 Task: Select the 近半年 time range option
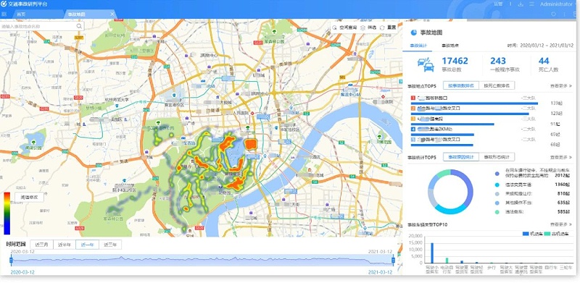click(x=65, y=245)
